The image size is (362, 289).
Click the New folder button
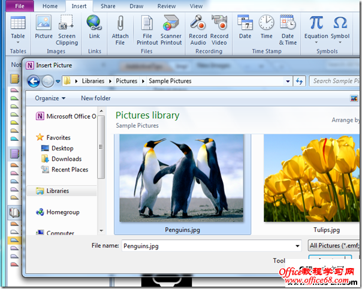96,98
